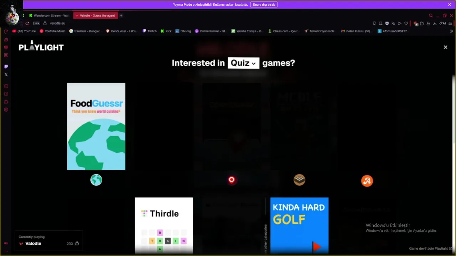The width and height of the screenshot is (456, 256).
Task: Switch to the Valodle - Guess the agent tab
Action: pos(95,16)
